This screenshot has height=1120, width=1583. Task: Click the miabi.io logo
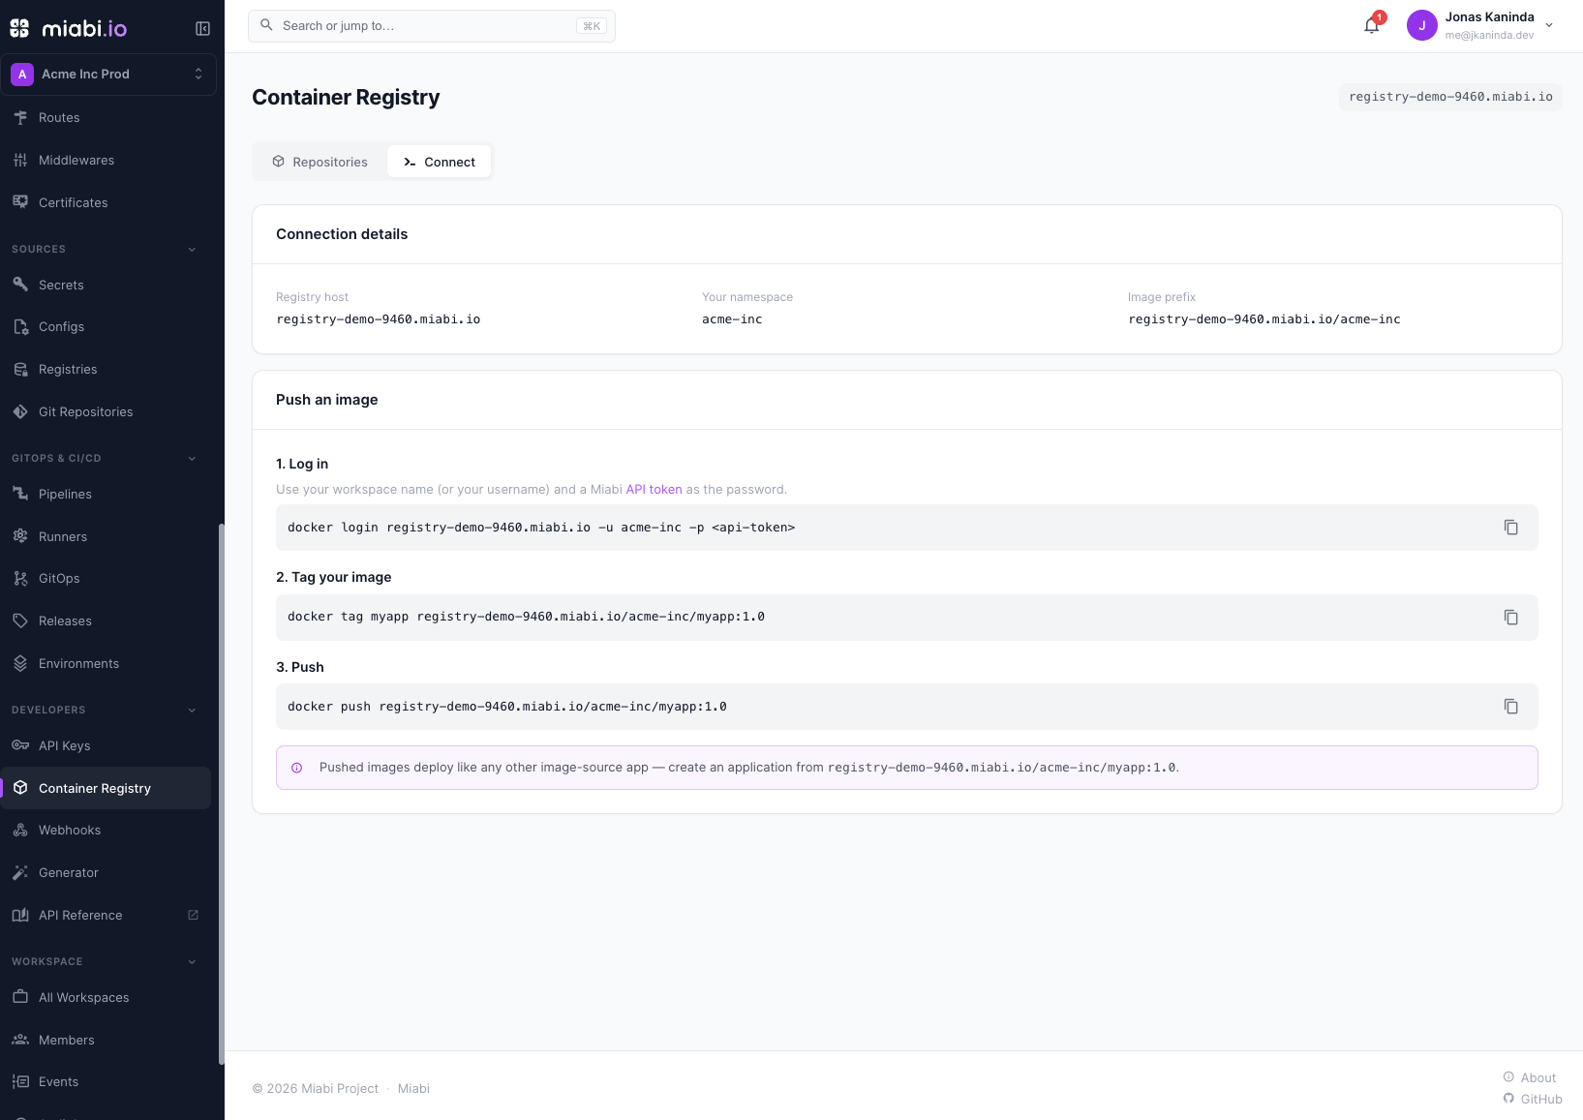tap(69, 28)
